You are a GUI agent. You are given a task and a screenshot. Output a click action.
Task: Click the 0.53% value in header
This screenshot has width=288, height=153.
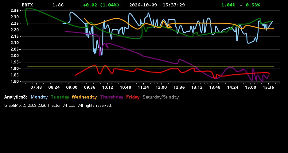tap(253, 5)
